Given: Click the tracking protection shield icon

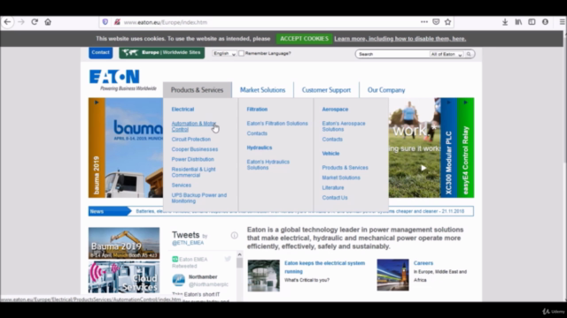Looking at the screenshot, I should pyautogui.click(x=105, y=22).
